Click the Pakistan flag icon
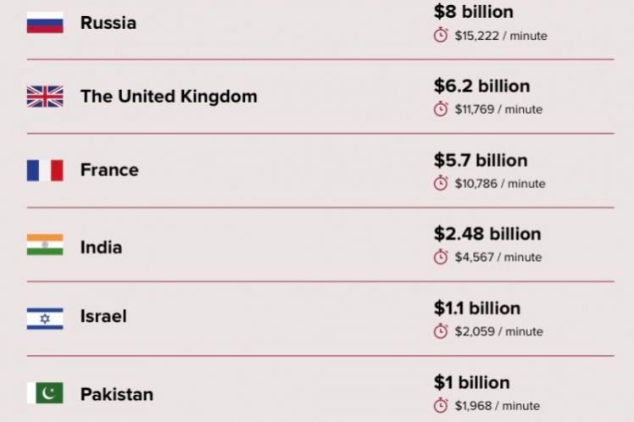This screenshot has height=422, width=634. [45, 393]
